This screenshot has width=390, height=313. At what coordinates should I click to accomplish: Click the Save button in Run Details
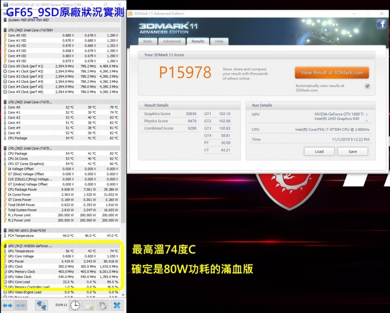tap(353, 151)
